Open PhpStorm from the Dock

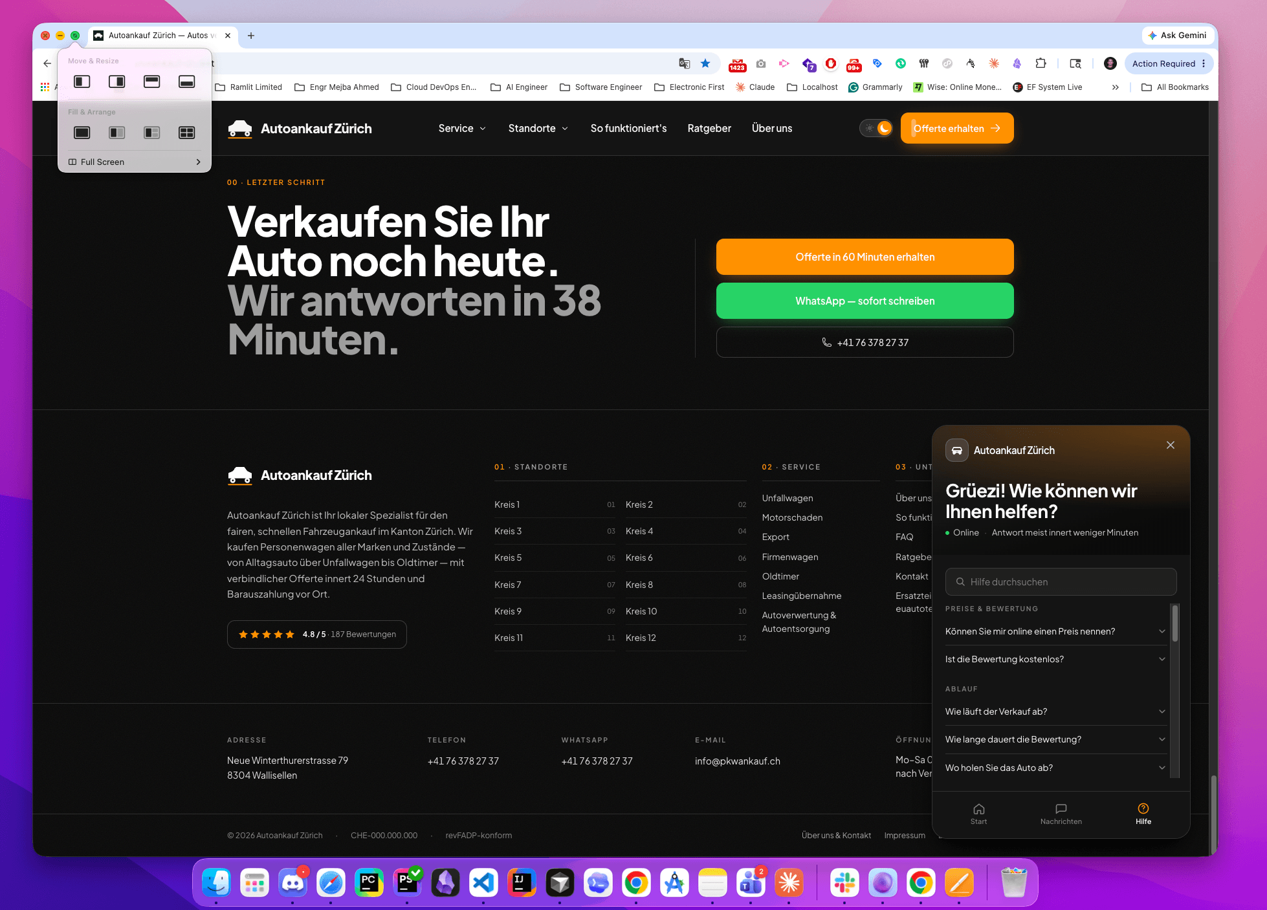click(407, 883)
